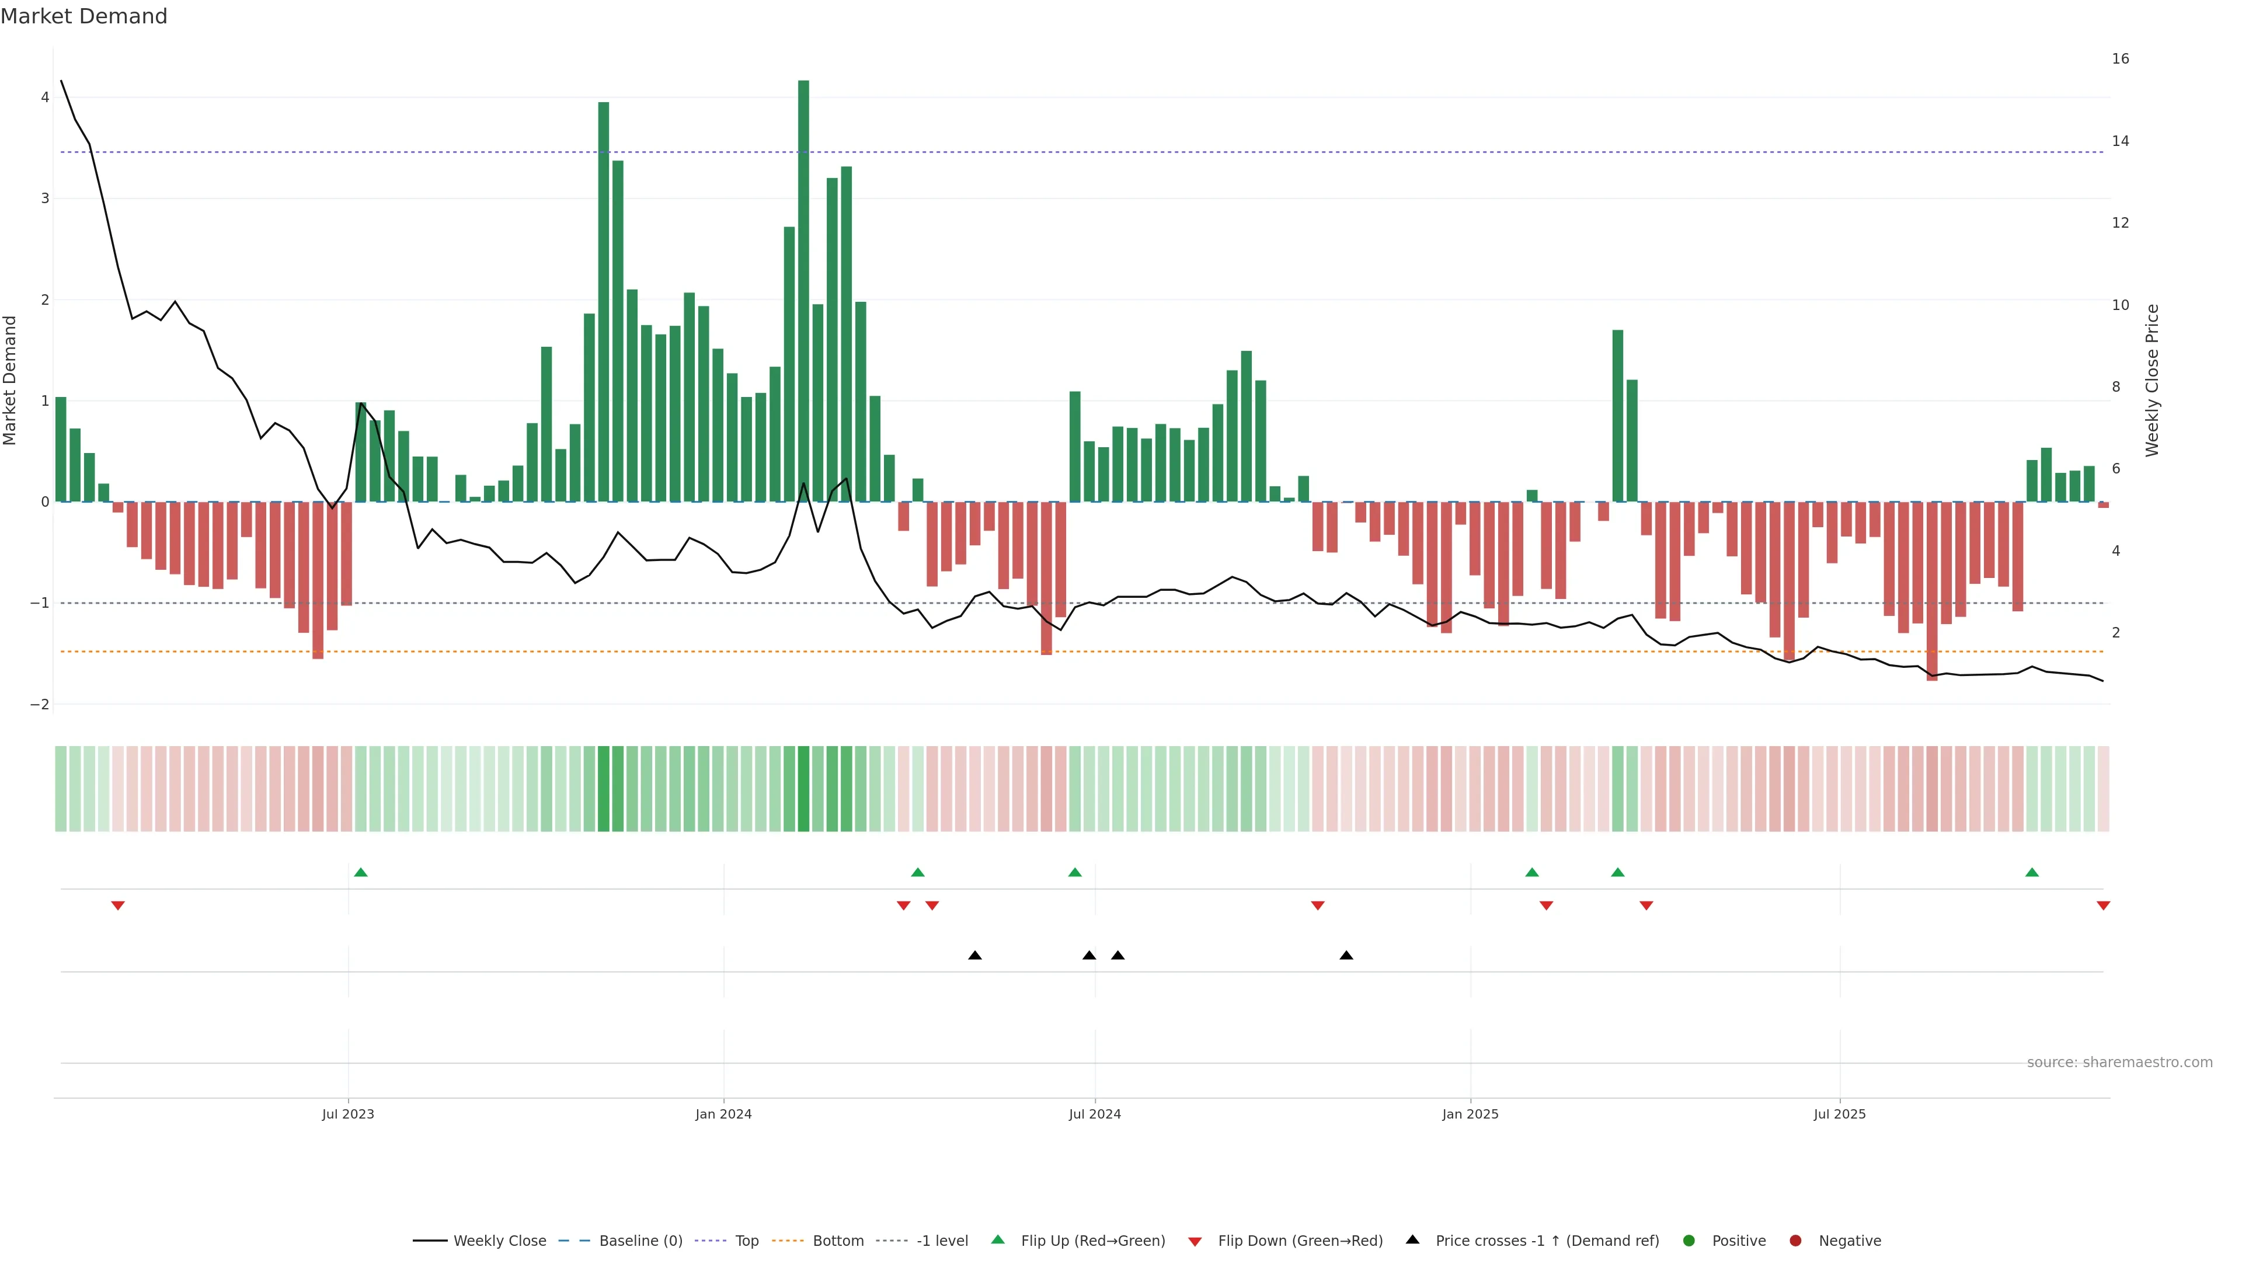Click the tallest green demand bar
Viewport: 2242px width, 1261px height.
[x=803, y=287]
